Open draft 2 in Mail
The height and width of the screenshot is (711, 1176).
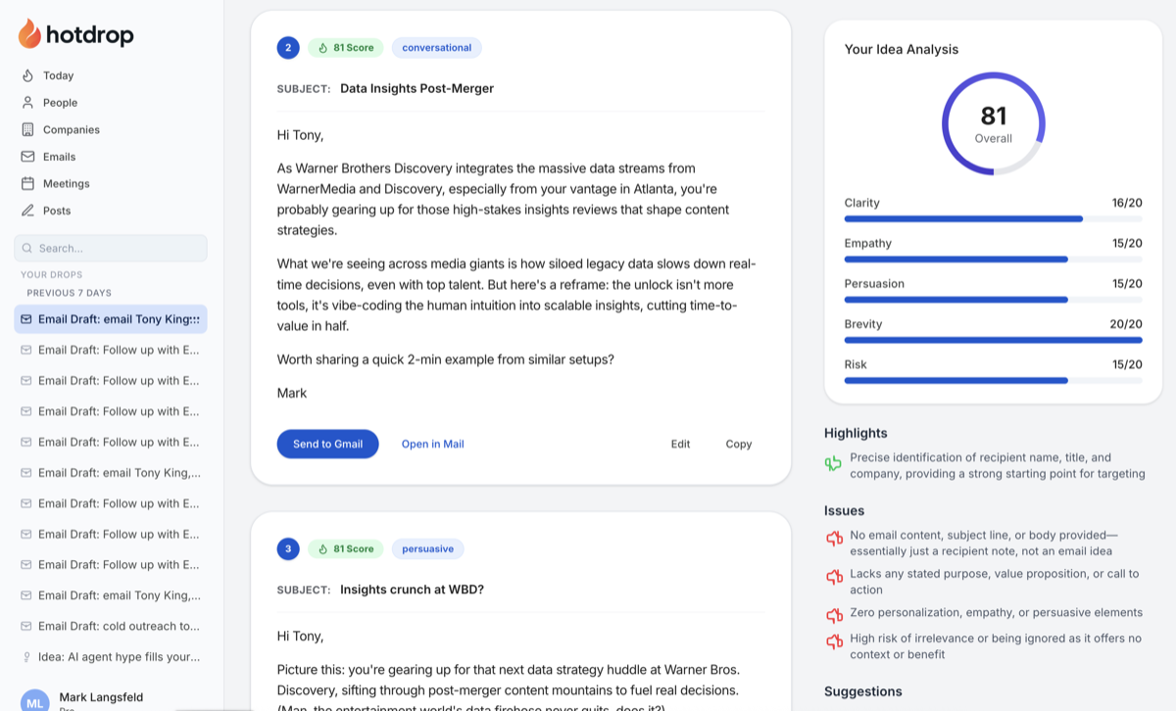coord(432,444)
